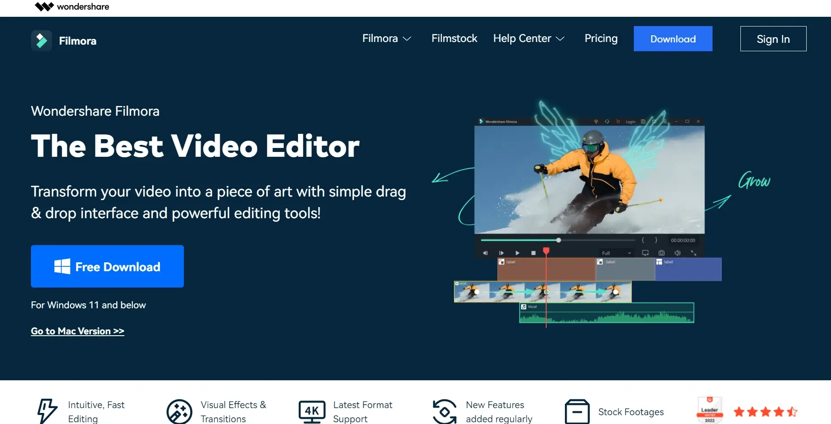The width and height of the screenshot is (831, 424).
Task: Click the fullscreen expand icon in preview
Action: click(694, 253)
